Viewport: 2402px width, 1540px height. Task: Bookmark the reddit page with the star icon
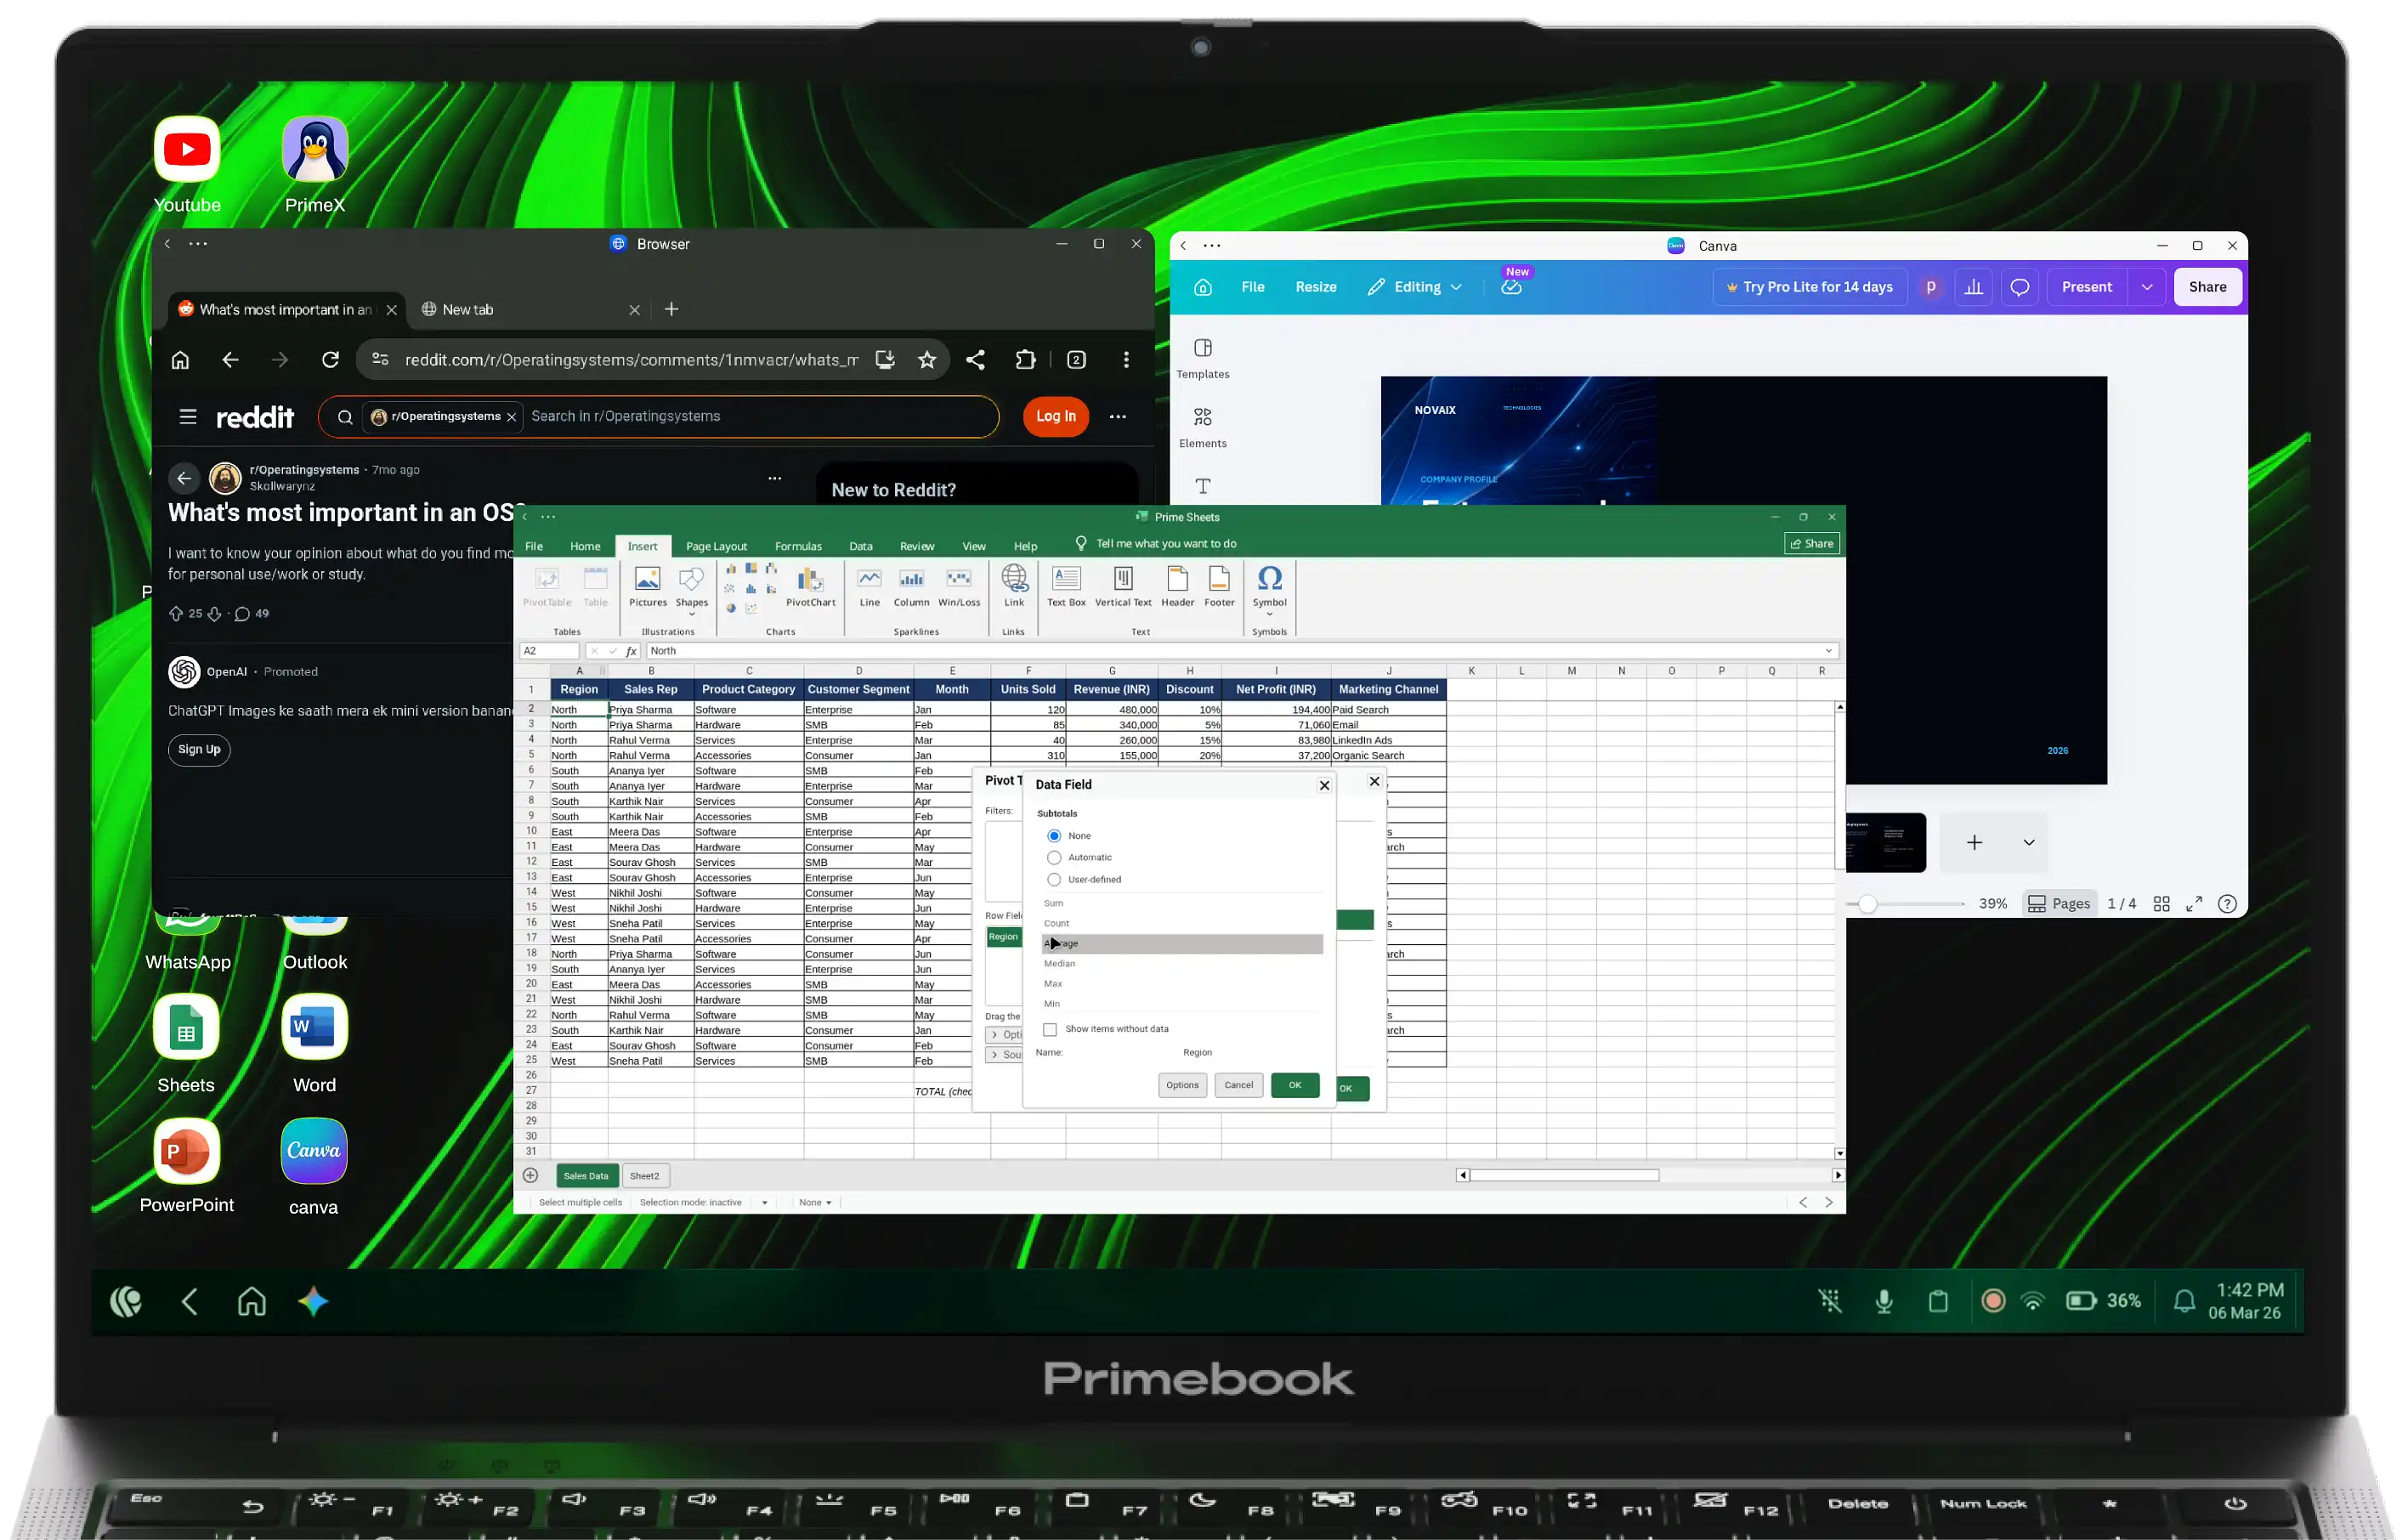pos(927,360)
